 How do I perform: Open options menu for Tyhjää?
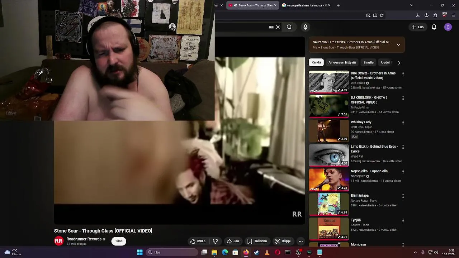point(403,220)
